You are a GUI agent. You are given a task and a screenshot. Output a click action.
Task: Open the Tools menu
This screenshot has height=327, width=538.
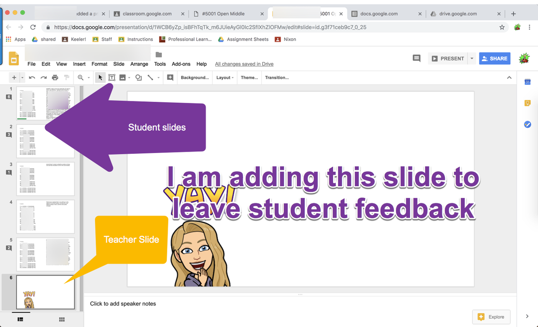click(160, 64)
